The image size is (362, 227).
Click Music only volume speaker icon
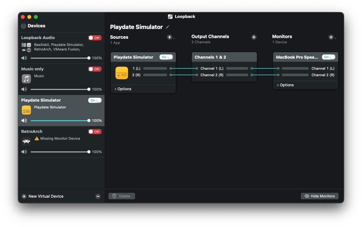[24, 89]
